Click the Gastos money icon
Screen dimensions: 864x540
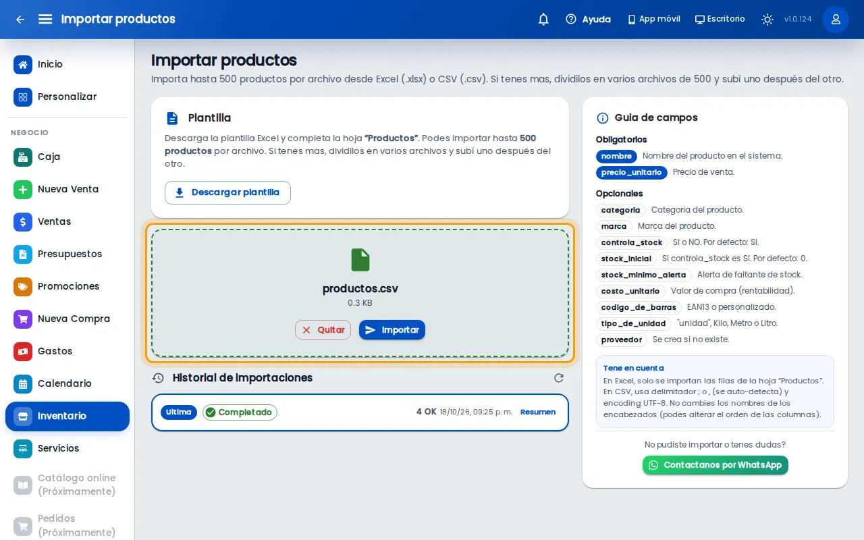coord(23,352)
